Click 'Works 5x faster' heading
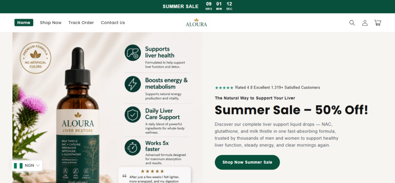The image size is (395, 183). [x=157, y=146]
